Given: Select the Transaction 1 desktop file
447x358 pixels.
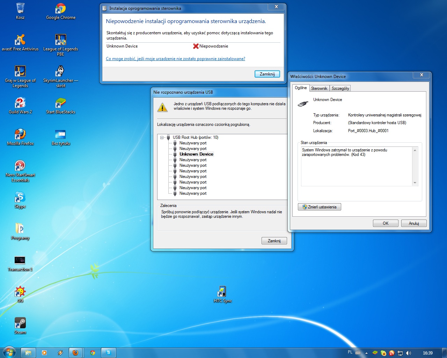Looking at the screenshot, I should pos(20,263).
